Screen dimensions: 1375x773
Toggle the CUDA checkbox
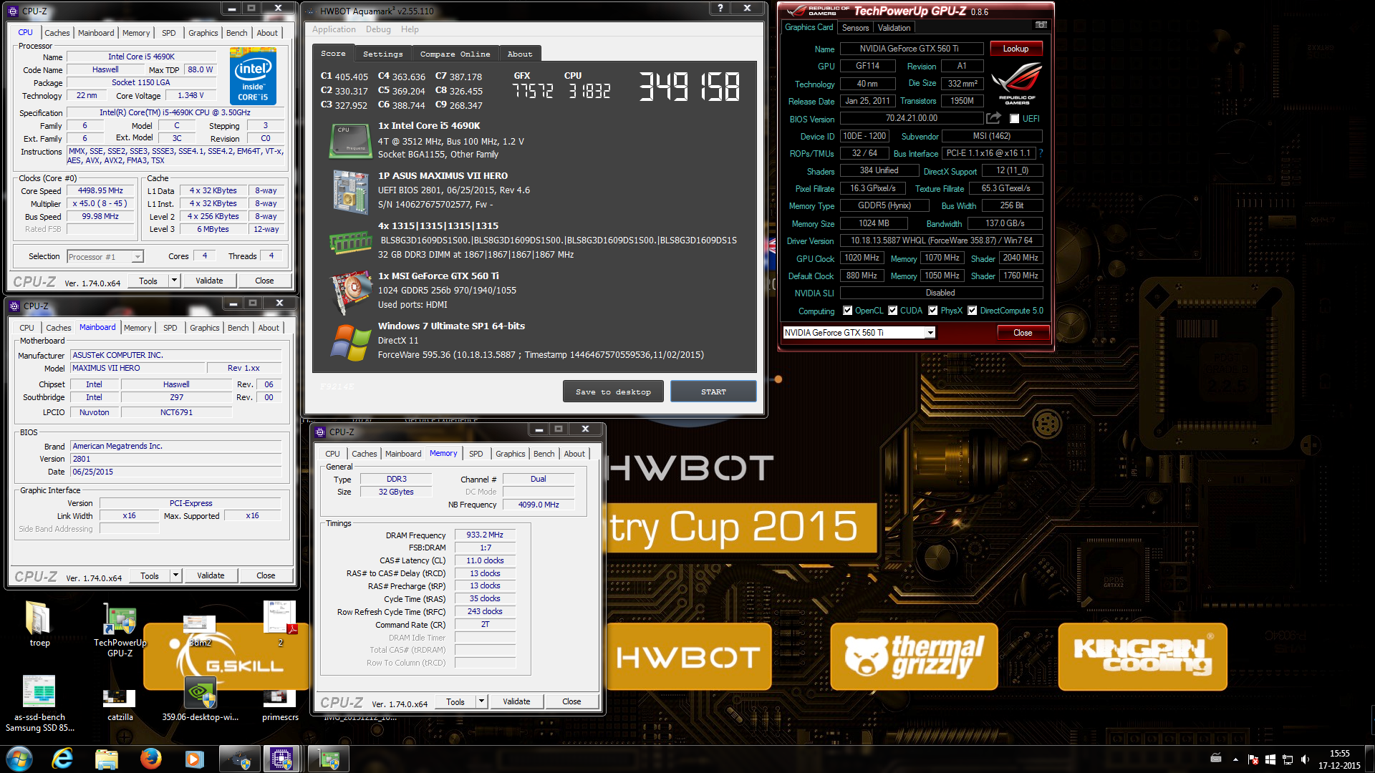click(892, 311)
